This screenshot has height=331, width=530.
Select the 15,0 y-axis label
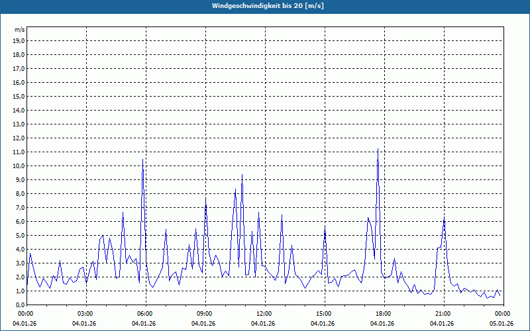tap(19, 96)
